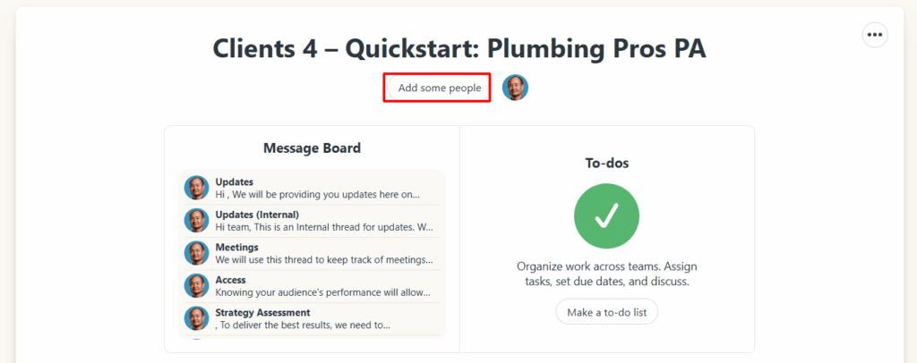The width and height of the screenshot is (917, 363).
Task: Open the To-dos section heading
Action: [x=606, y=164]
